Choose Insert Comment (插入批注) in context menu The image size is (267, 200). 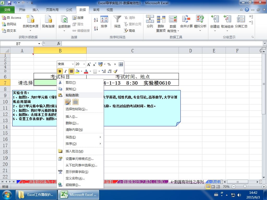tap(80, 151)
